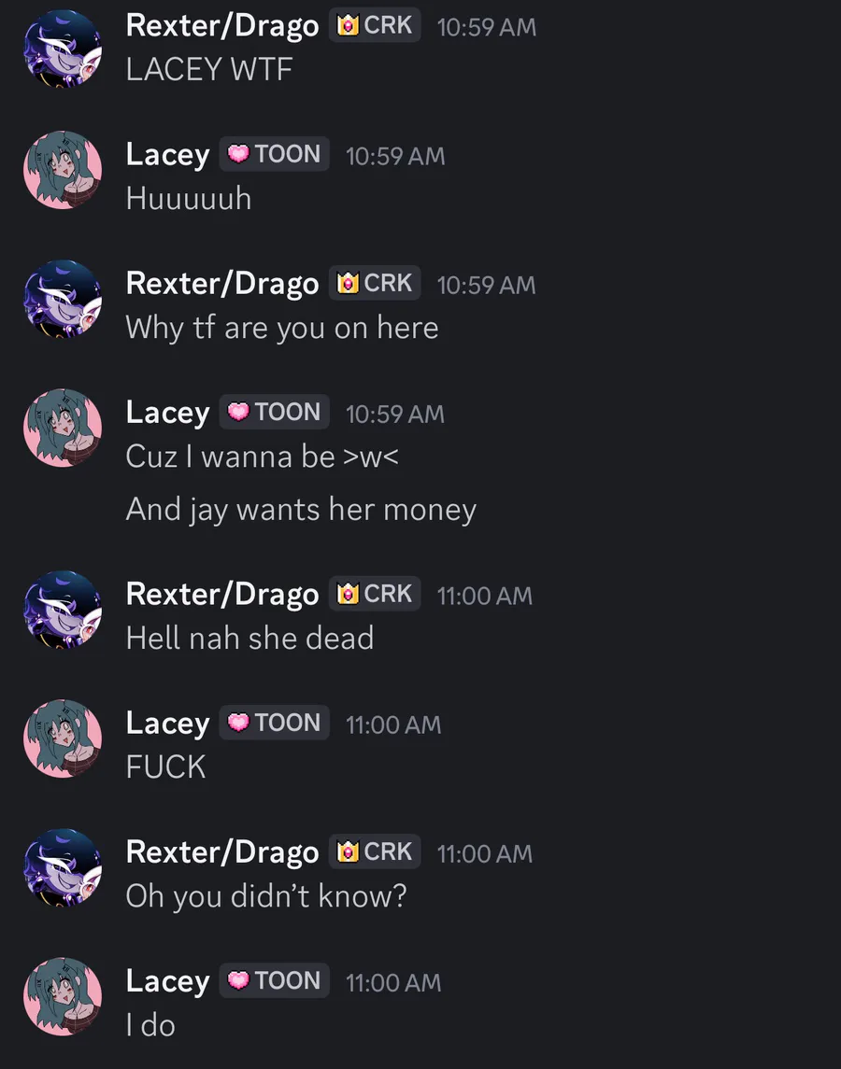Click the Rexter/Drago username above "Hell nah she dead"
Screen dimensions: 841x1069
[222, 595]
